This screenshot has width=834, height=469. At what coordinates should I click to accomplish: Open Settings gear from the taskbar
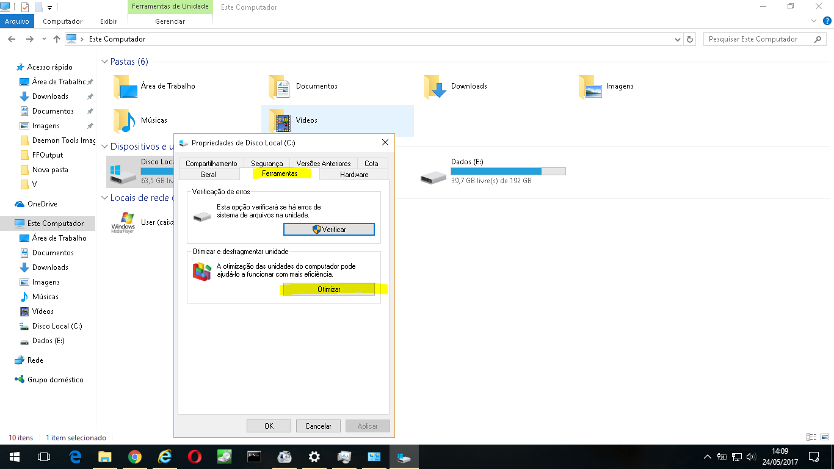coord(314,457)
